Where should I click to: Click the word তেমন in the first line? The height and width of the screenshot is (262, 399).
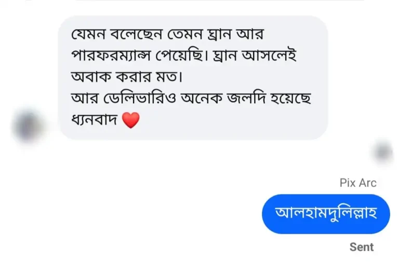(187, 34)
